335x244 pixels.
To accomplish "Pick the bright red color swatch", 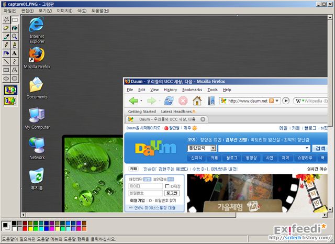I will point(25,229).
